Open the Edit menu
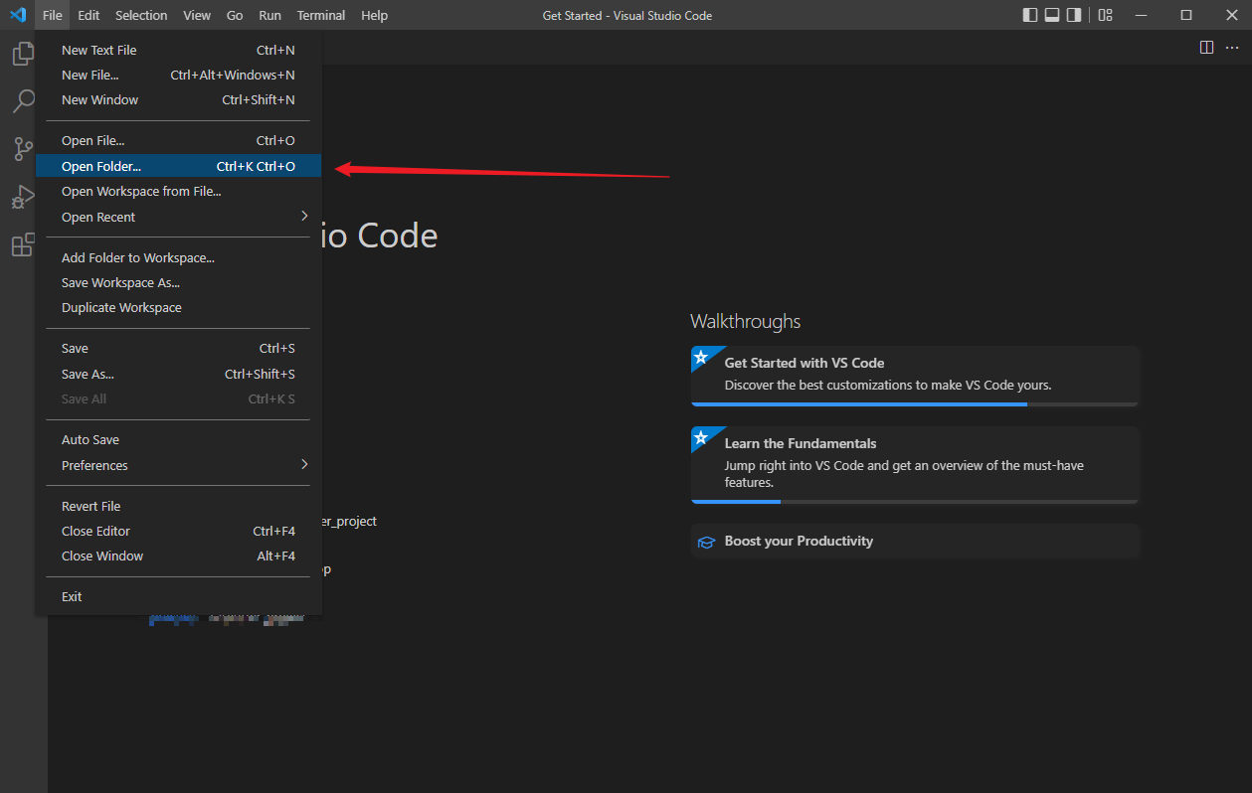The width and height of the screenshot is (1252, 793). click(89, 15)
